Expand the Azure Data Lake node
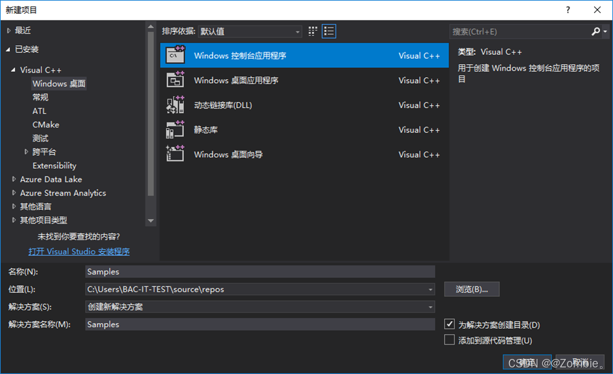 [x=14, y=179]
